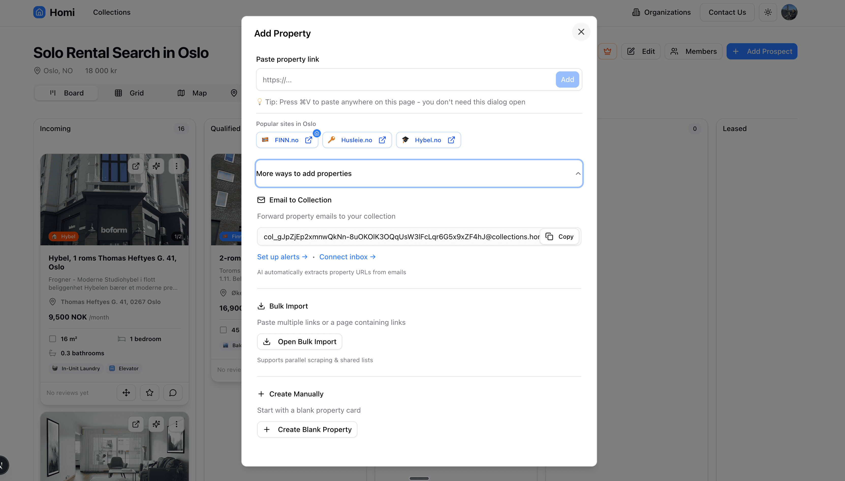845x481 pixels.
Task: Click the Homi logo icon
Action: [39, 12]
